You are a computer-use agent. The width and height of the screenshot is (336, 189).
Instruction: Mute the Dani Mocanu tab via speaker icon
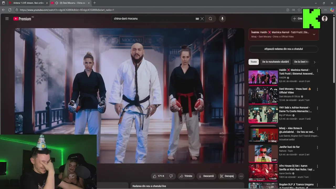(56, 3)
